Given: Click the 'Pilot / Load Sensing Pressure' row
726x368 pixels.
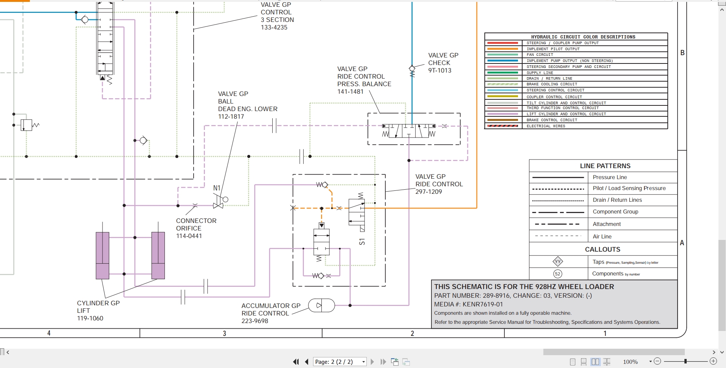Looking at the screenshot, I should coord(603,188).
